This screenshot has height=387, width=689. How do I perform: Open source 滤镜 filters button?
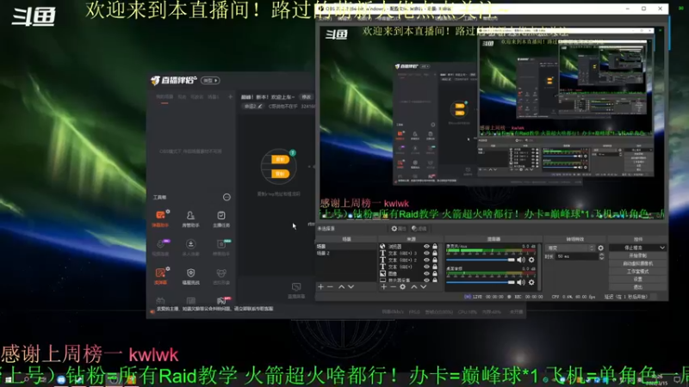point(419,229)
